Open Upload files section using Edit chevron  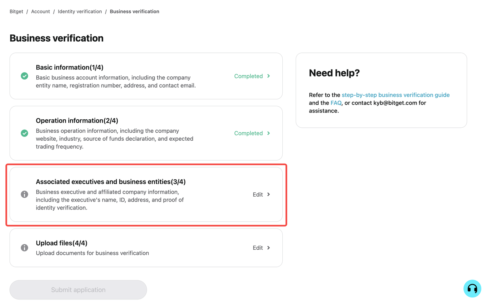pyautogui.click(x=269, y=248)
